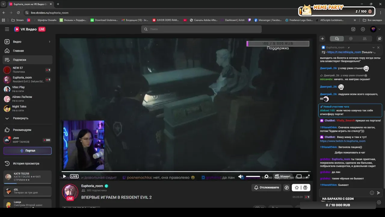
Task: Open the profile avatar menu in the header
Action: coord(373,29)
